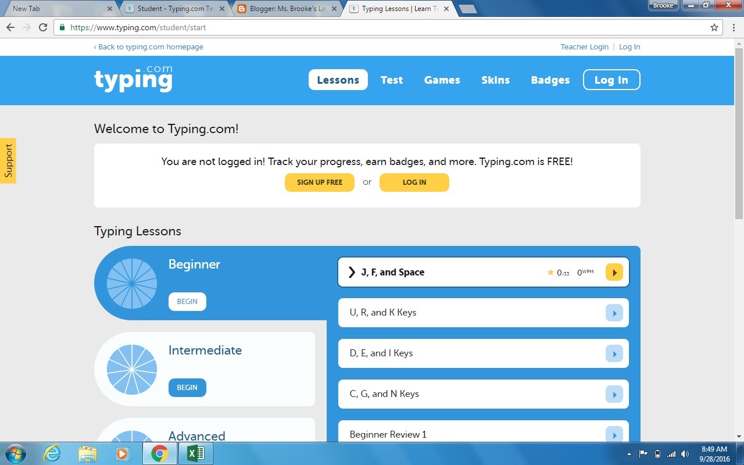Expand the J, F, and Space lesson chevron
Image resolution: width=744 pixels, height=465 pixels.
pos(351,271)
